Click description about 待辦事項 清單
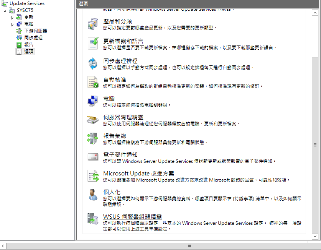 pyautogui.click(x=202, y=201)
